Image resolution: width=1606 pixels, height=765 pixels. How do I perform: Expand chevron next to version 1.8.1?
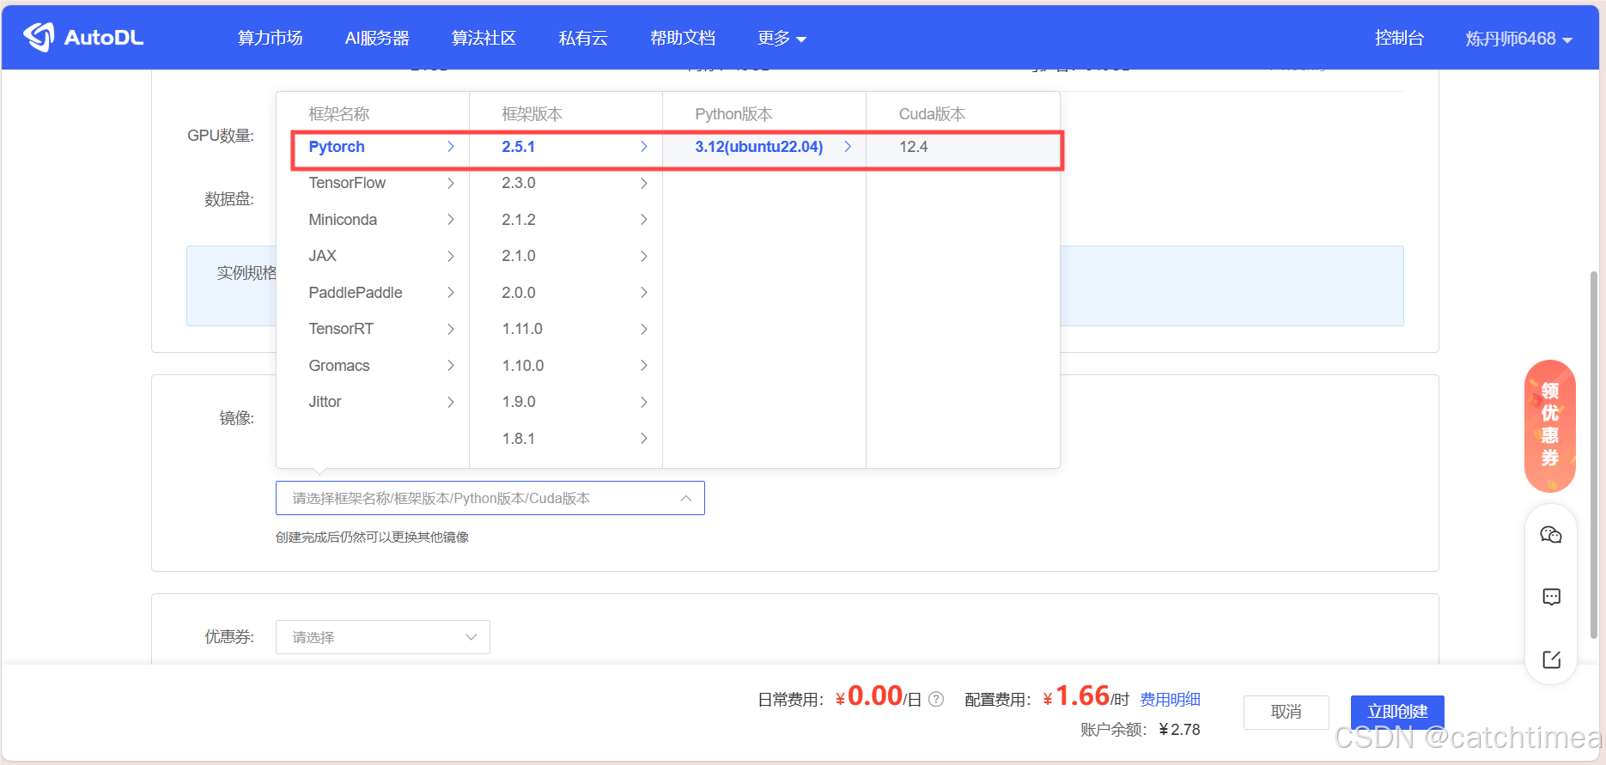coord(644,439)
